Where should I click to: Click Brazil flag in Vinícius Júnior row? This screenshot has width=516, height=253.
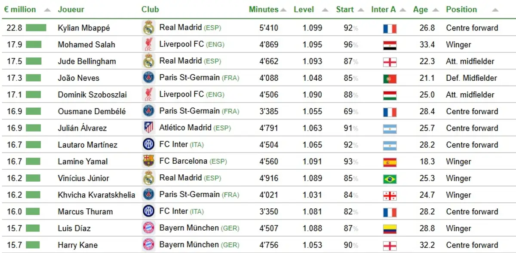(390, 179)
